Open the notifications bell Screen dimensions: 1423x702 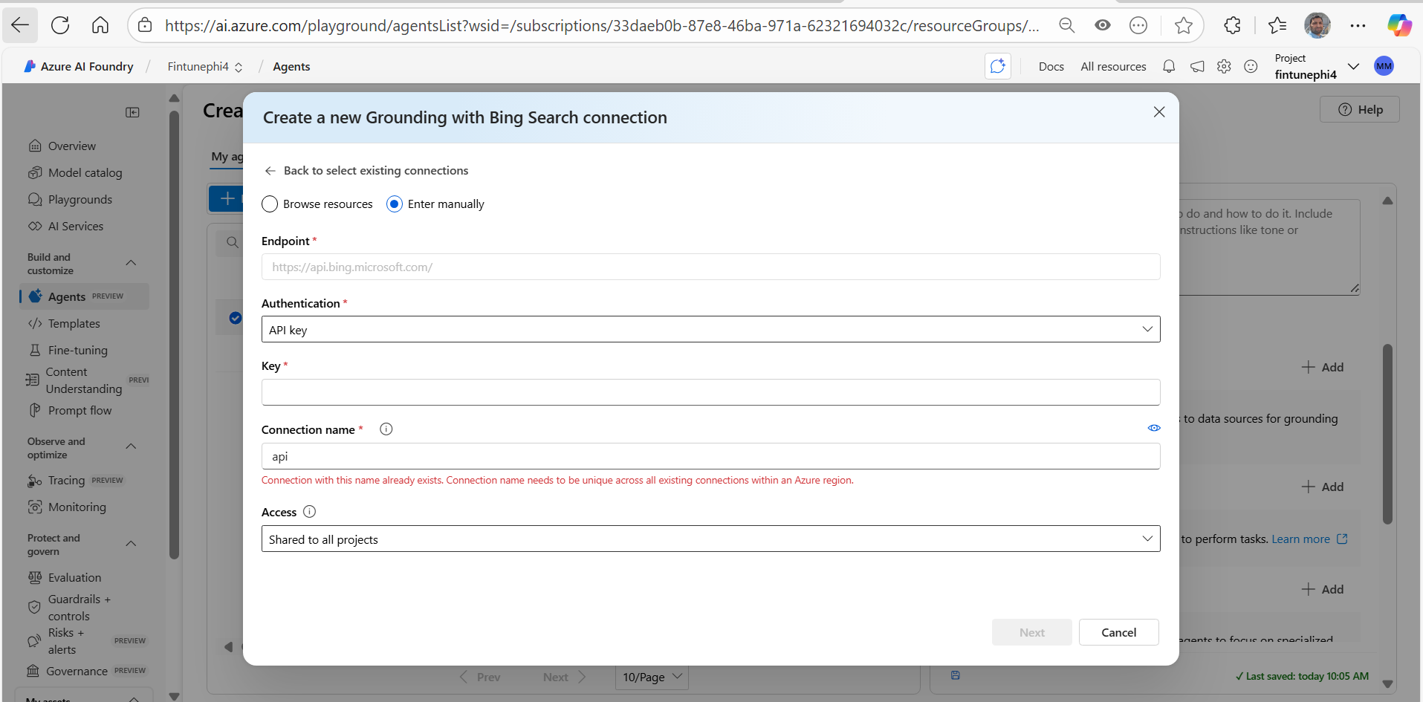[1169, 66]
